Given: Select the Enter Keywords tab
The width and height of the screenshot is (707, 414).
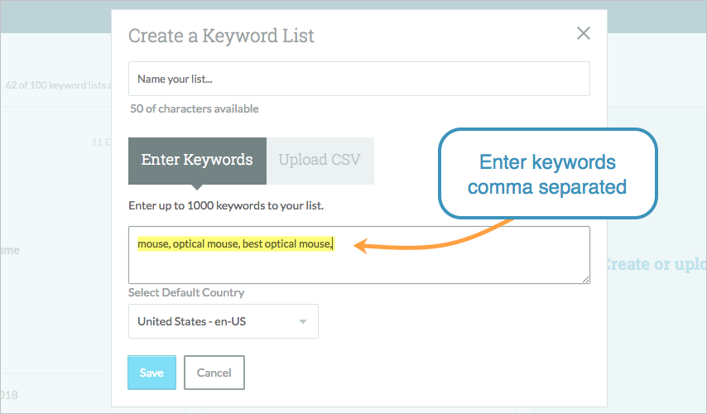Looking at the screenshot, I should tap(197, 161).
